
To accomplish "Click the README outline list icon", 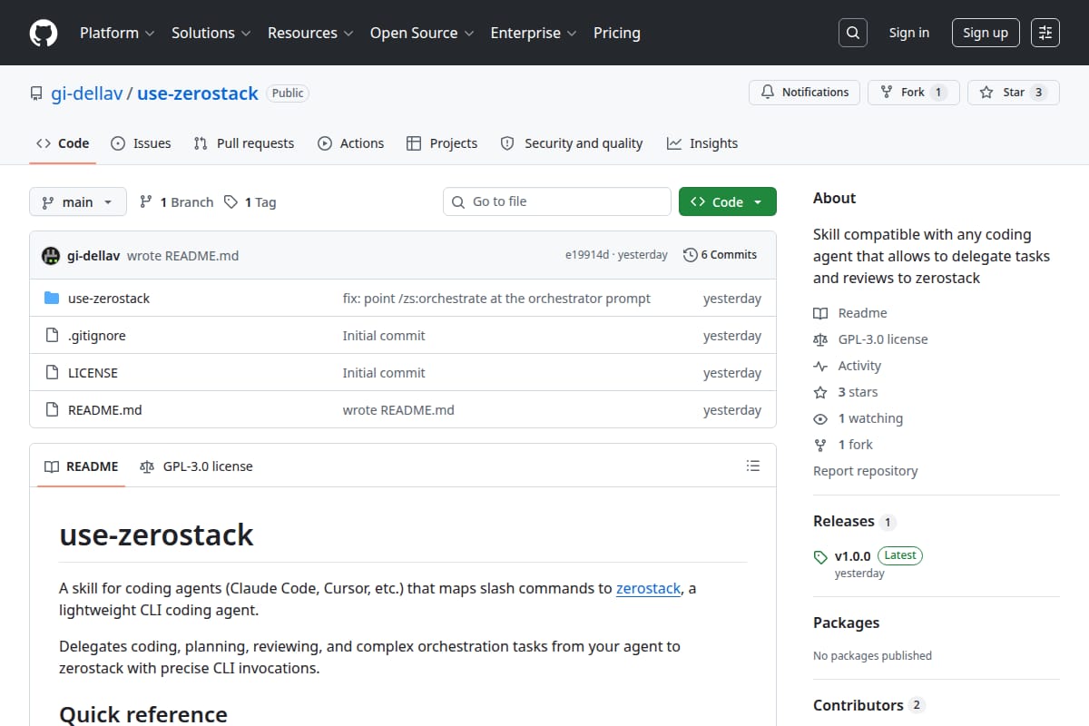I will (752, 466).
